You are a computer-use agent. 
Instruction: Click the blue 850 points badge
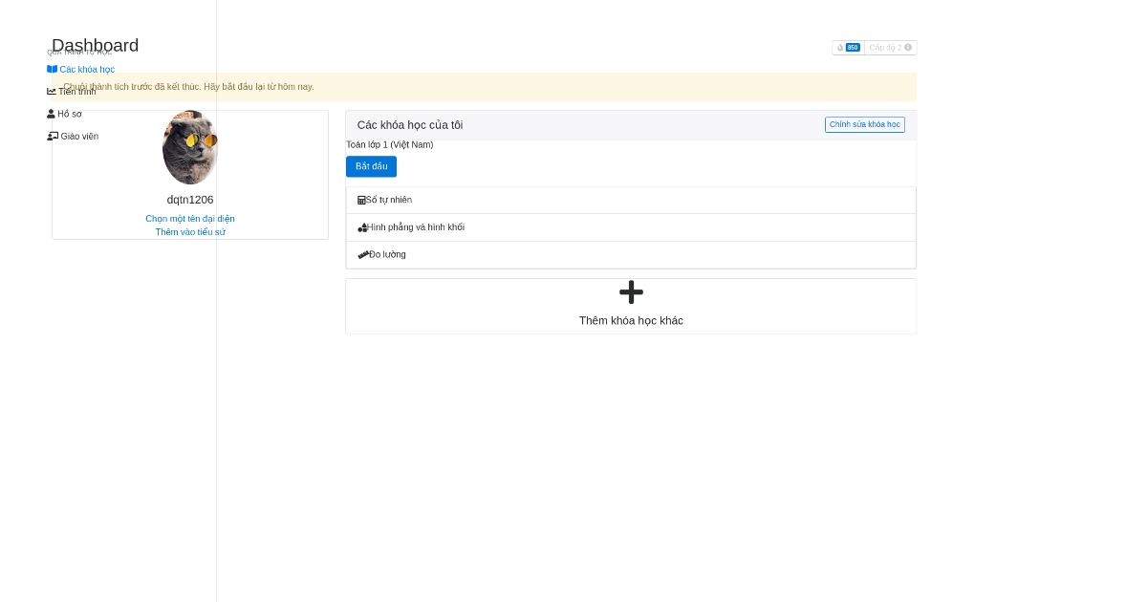point(853,47)
